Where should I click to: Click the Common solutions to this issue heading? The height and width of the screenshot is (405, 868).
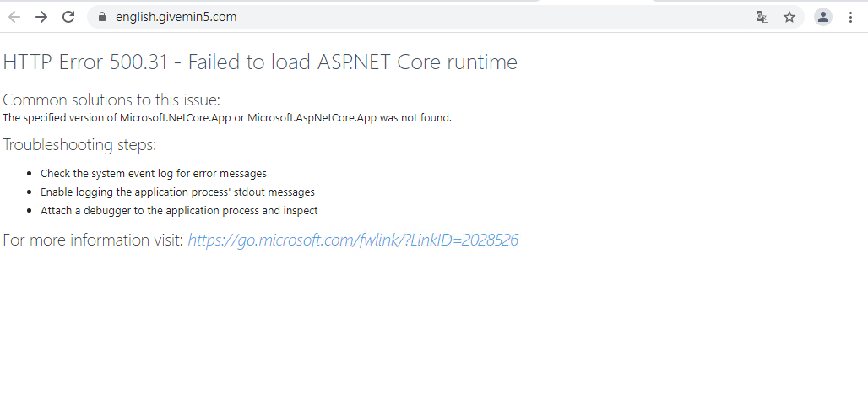111,100
